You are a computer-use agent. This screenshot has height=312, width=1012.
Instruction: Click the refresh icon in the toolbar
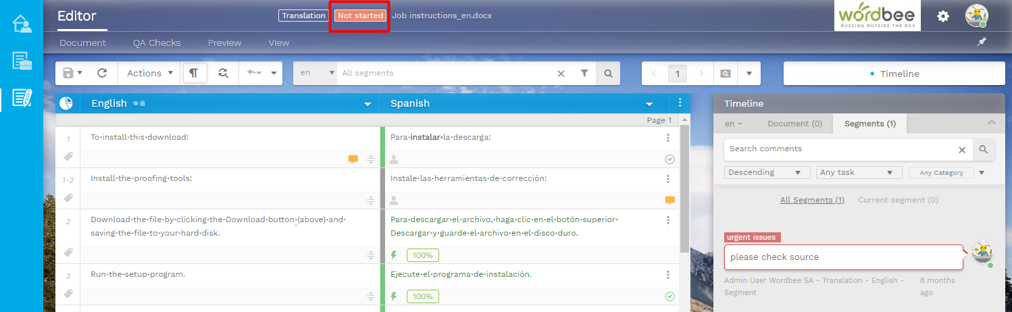click(x=103, y=73)
